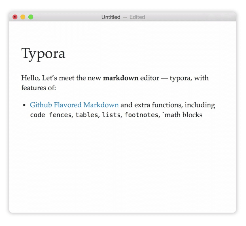The height and width of the screenshot is (226, 246).
Task: Close the window with red button
Action: pyautogui.click(x=15, y=17)
